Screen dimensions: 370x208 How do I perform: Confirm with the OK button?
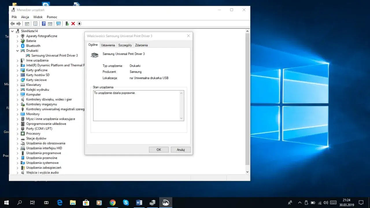158,149
